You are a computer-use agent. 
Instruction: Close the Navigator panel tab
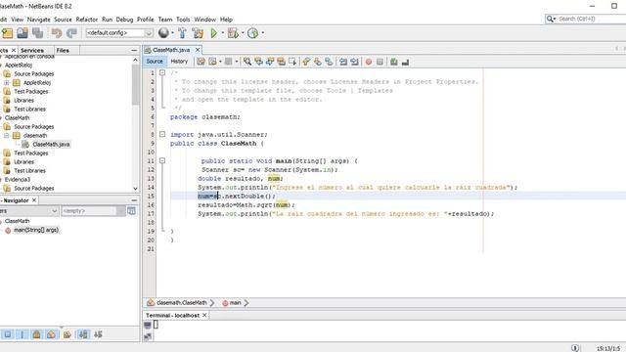point(34,200)
